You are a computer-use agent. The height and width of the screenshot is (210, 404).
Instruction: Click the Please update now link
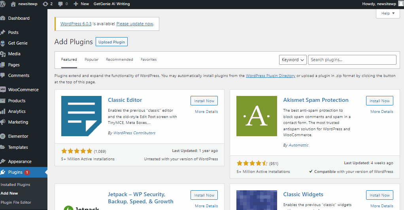(x=135, y=24)
